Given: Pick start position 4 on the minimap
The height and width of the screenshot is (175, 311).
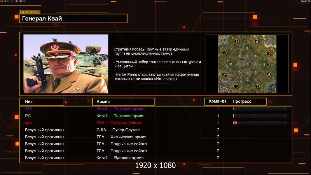Looking at the screenshot, I should 269,74.
